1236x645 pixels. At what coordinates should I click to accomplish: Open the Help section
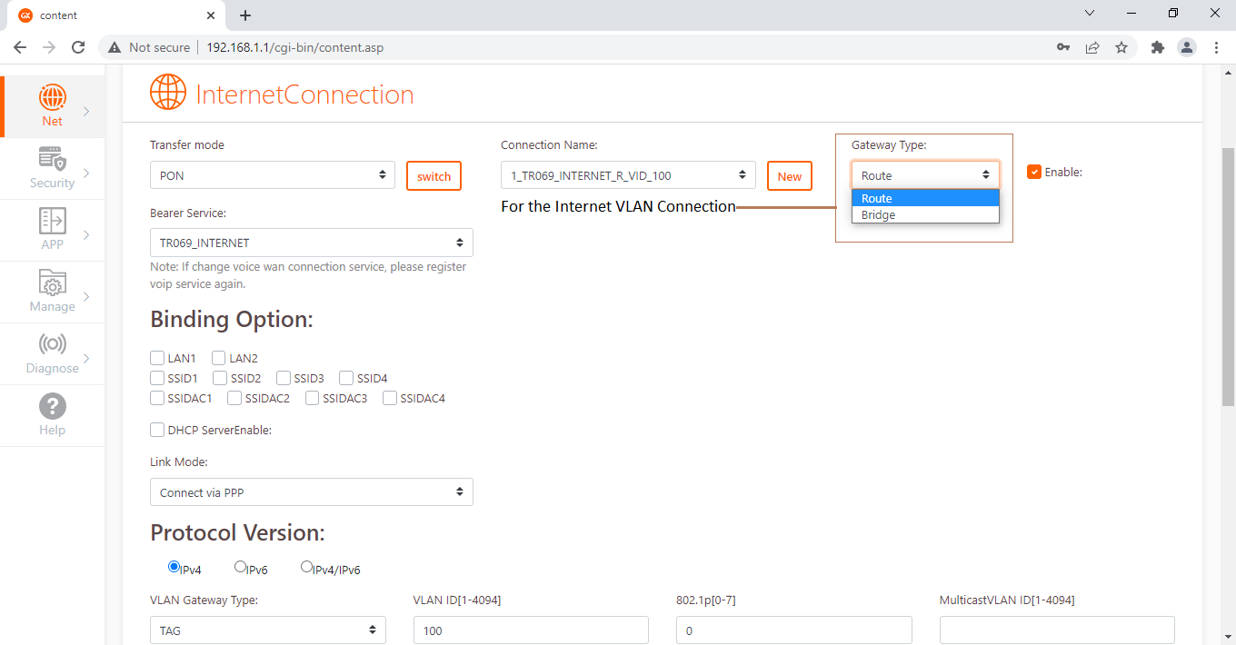click(52, 414)
